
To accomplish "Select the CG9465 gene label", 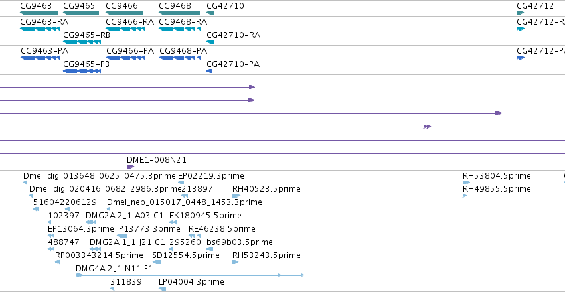I will click(79, 6).
